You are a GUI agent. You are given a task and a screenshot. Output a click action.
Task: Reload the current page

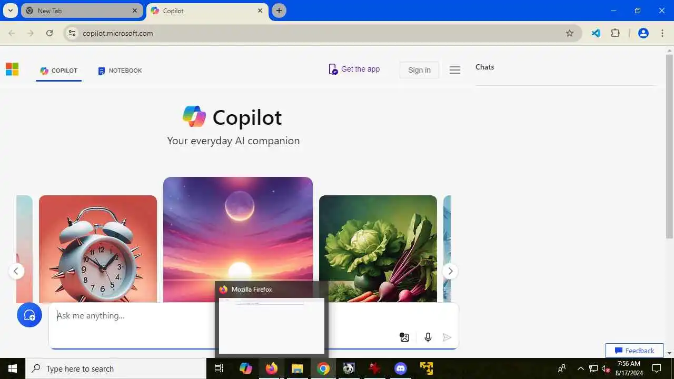point(49,33)
